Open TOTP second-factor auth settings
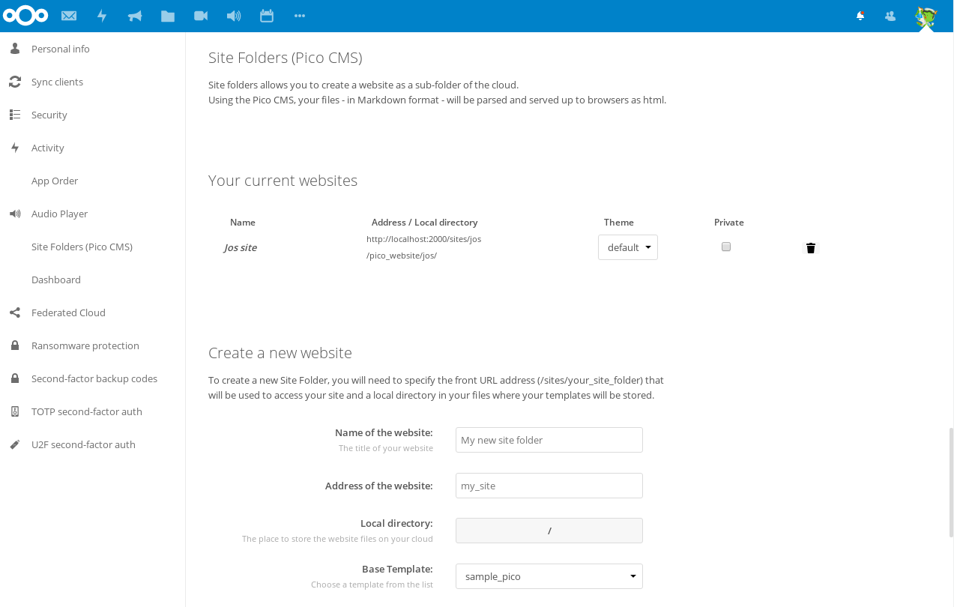954x607 pixels. point(87,411)
